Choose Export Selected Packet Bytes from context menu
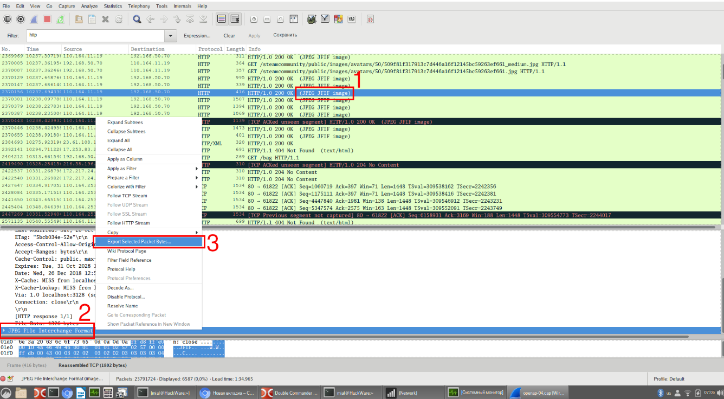 (x=139, y=242)
